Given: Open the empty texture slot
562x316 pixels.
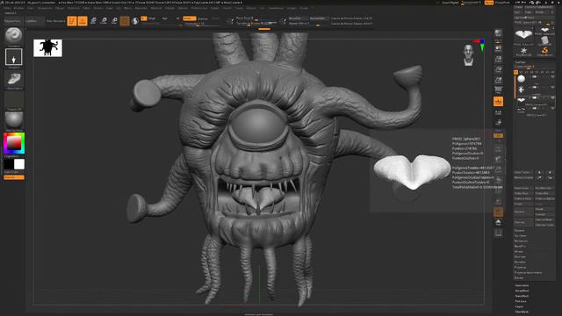Looking at the screenshot, I should click(x=14, y=100).
